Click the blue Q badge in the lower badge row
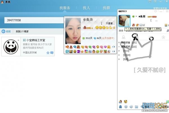Image resolution: width=169 pixels, height=113 pixels. (x=67, y=52)
